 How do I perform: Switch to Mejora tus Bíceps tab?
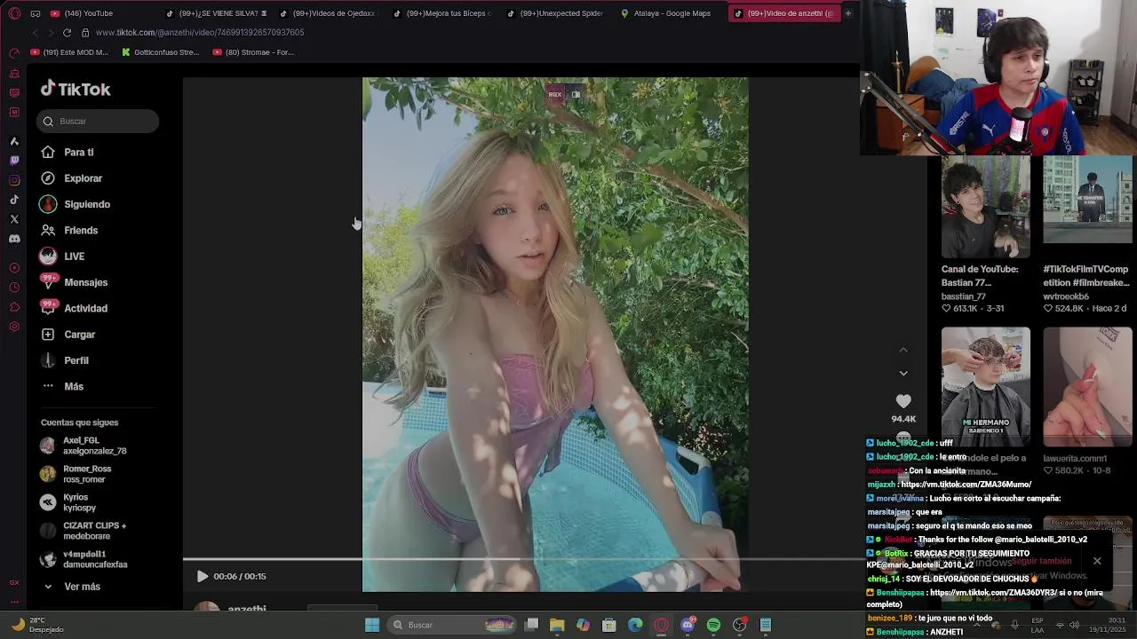[x=442, y=13]
